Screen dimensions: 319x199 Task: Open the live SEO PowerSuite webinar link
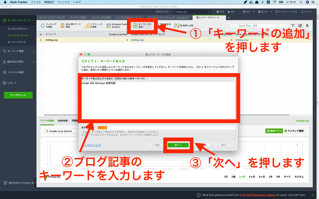click(259, 195)
